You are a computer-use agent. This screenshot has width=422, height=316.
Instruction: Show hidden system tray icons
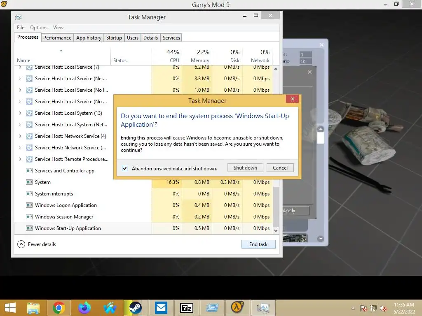353,308
